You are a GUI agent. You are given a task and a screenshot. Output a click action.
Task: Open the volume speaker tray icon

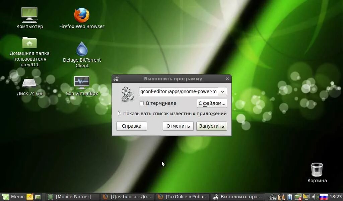pos(315,197)
